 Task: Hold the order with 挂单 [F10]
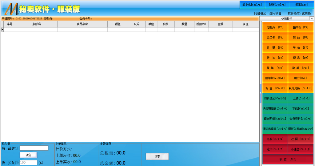(x=275, y=68)
